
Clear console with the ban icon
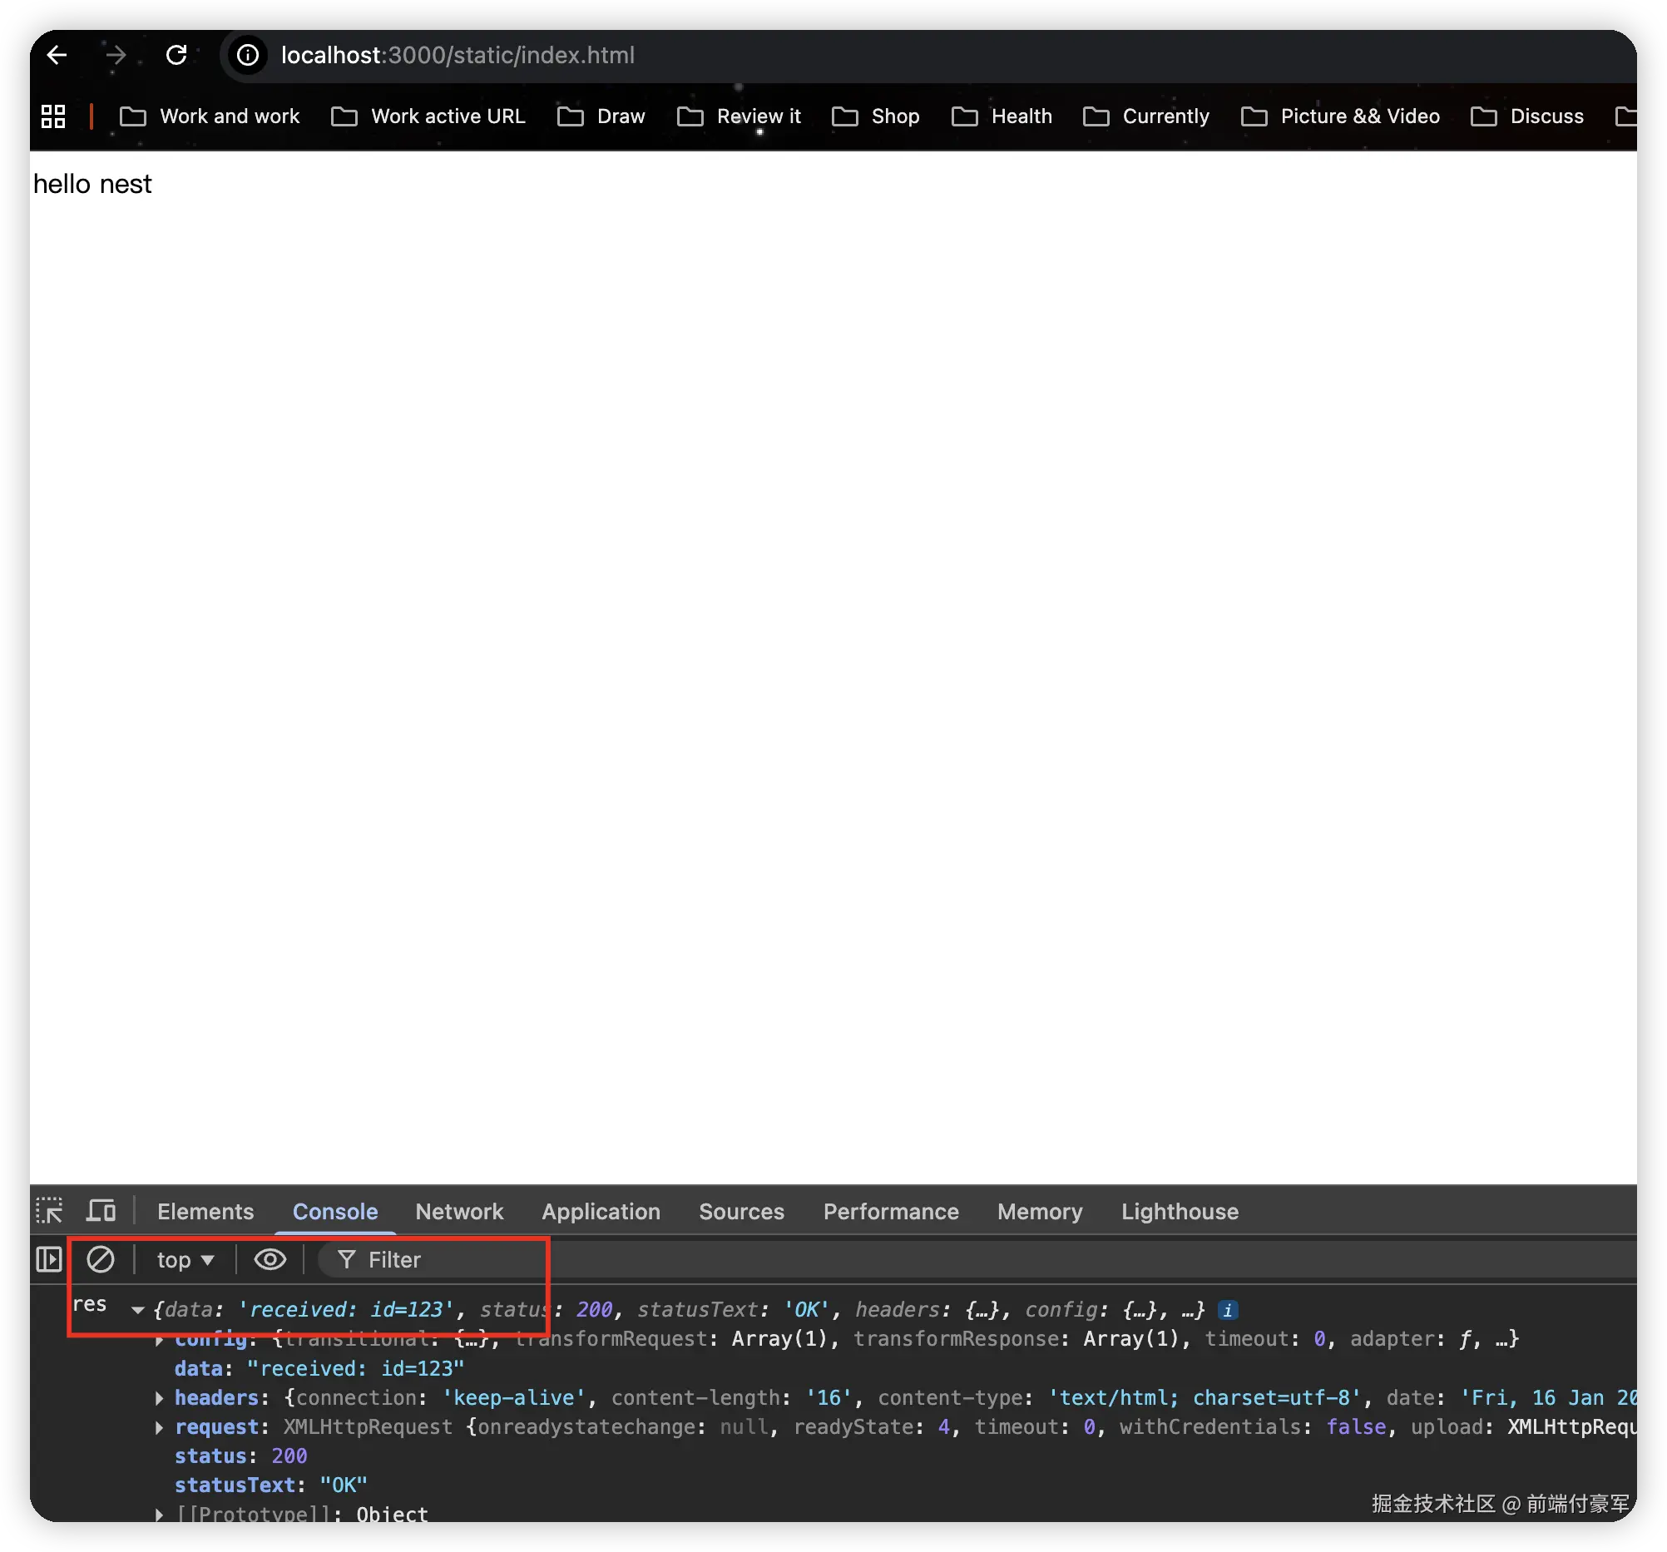(101, 1259)
